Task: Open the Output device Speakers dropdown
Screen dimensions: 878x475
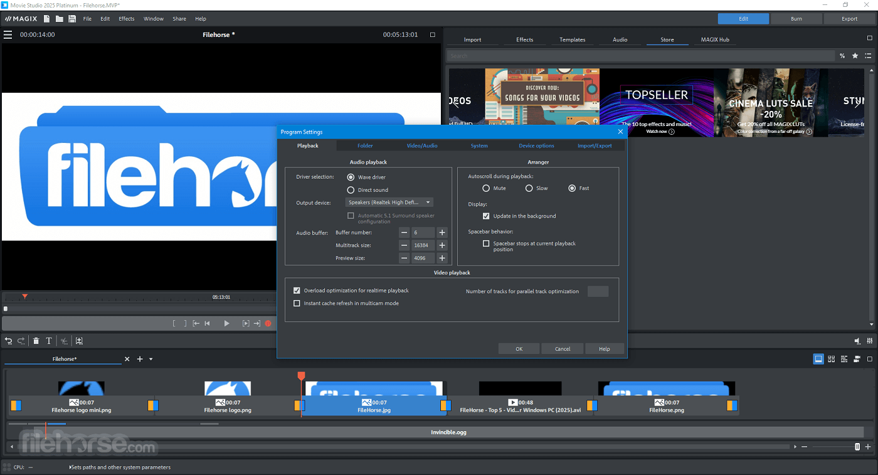Action: 389,202
